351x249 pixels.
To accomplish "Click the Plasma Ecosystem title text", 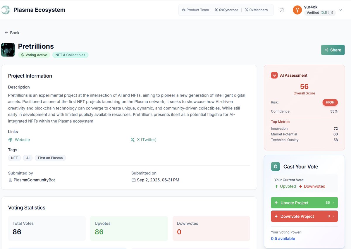I will coord(39,10).
